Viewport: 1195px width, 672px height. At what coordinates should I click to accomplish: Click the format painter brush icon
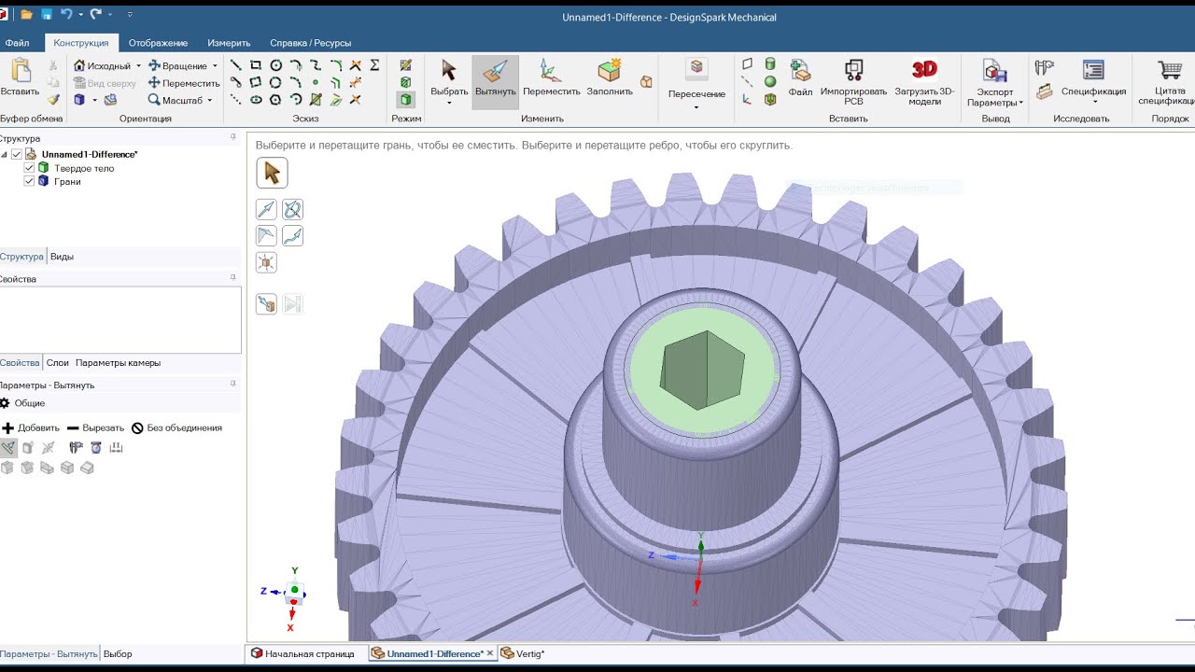[53, 100]
